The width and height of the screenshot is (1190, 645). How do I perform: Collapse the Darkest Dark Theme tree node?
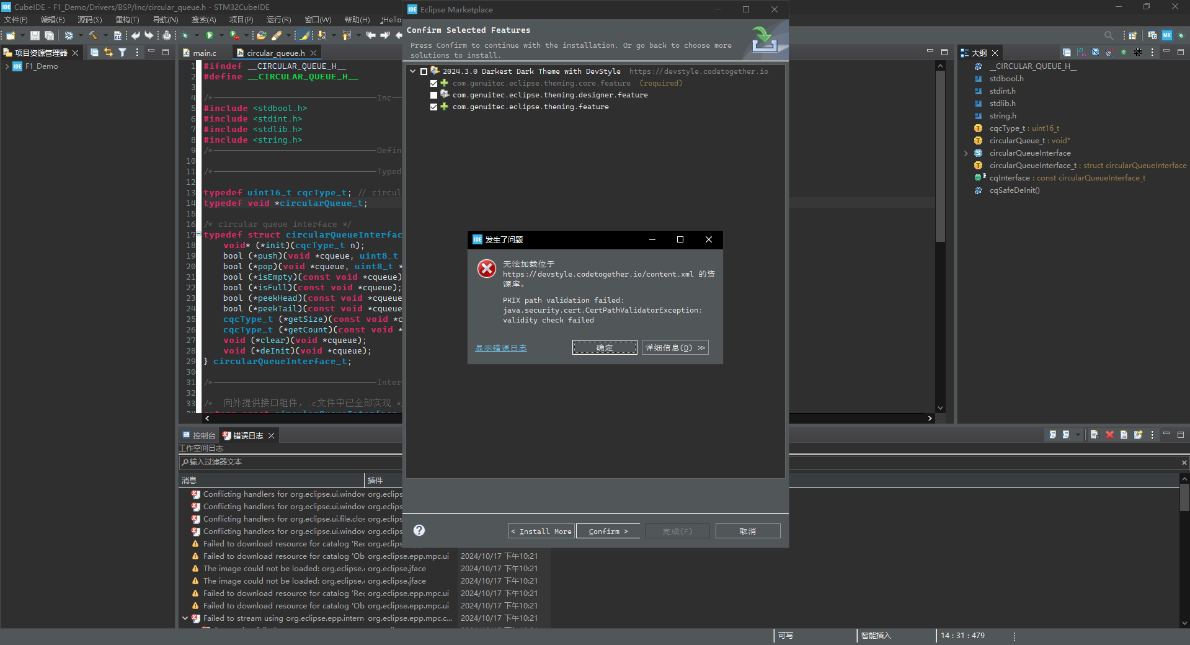click(413, 71)
